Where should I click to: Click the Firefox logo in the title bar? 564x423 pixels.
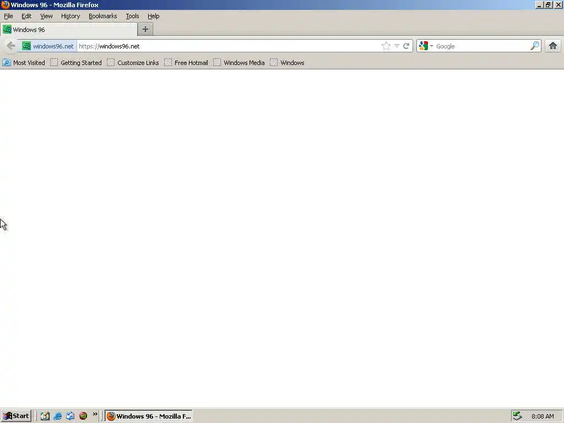[5, 4]
